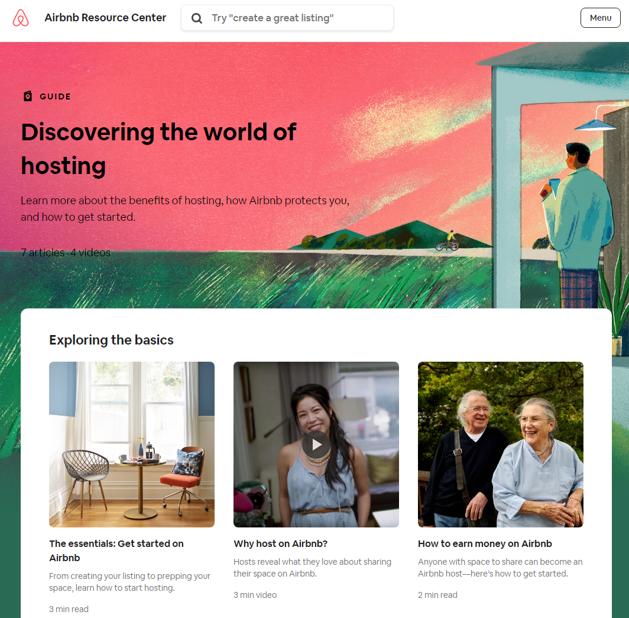Viewport: 629px width, 618px height.
Task: Open the Menu button
Action: 600,18
